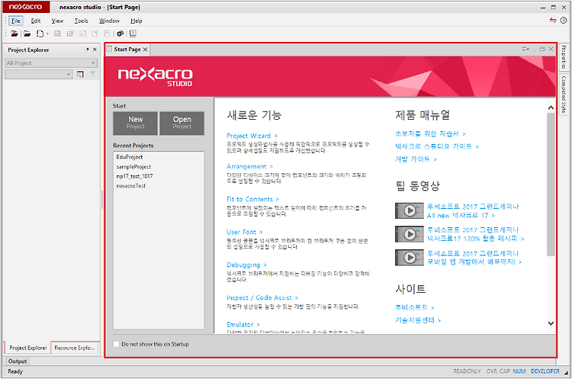This screenshot has width=572, height=379.
Task: Click the grayed Copy toolbar icon
Action: pyautogui.click(x=95, y=34)
